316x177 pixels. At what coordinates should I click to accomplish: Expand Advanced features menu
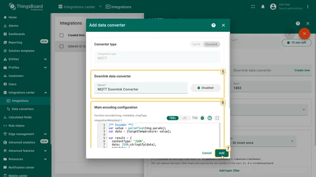point(45,151)
